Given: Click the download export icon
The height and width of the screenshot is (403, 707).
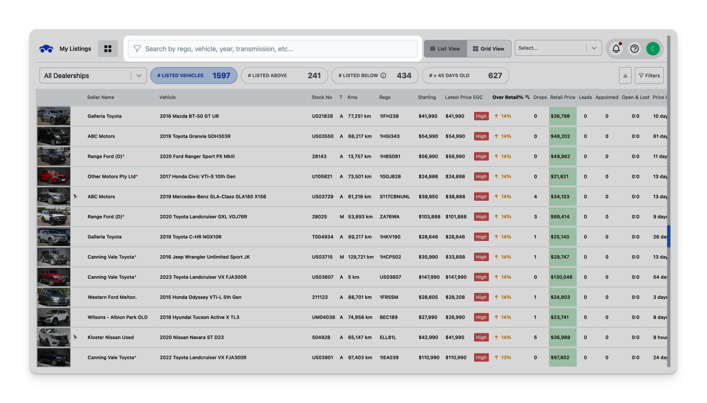Looking at the screenshot, I should (x=625, y=76).
